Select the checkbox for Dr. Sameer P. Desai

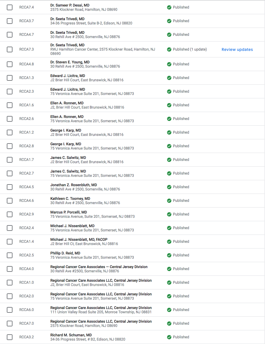pyautogui.click(x=10, y=7)
